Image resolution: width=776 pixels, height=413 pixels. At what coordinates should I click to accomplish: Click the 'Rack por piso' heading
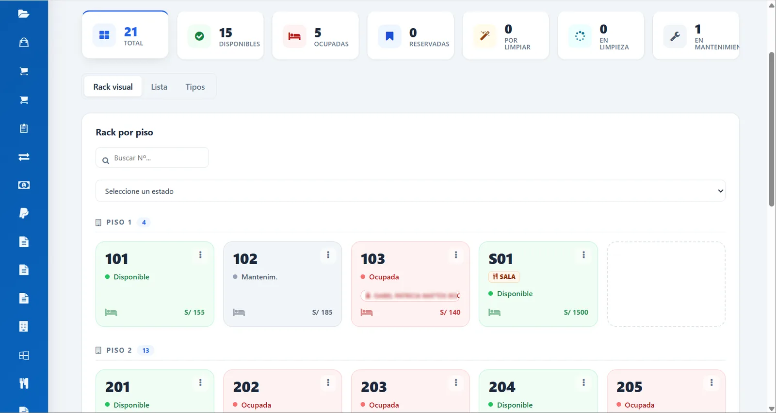(x=125, y=132)
